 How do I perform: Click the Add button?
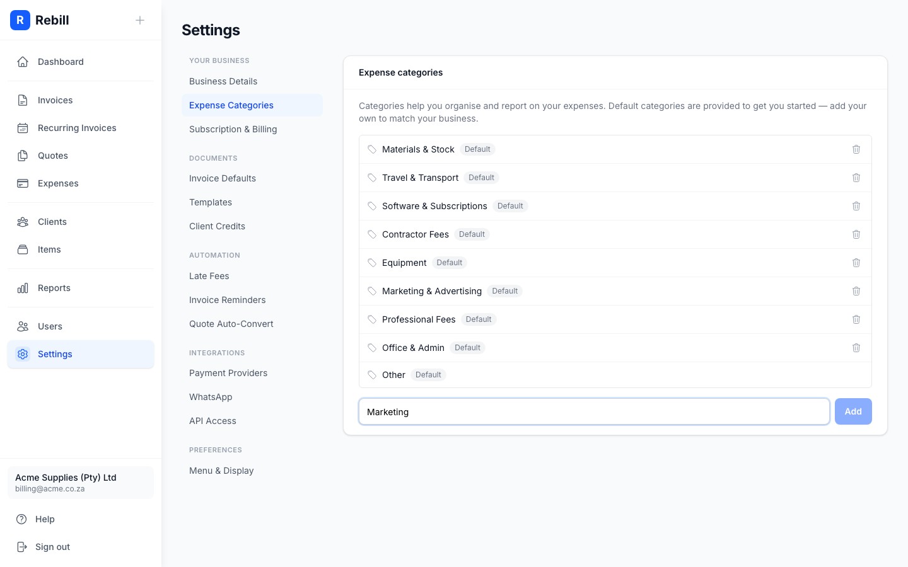pyautogui.click(x=853, y=411)
